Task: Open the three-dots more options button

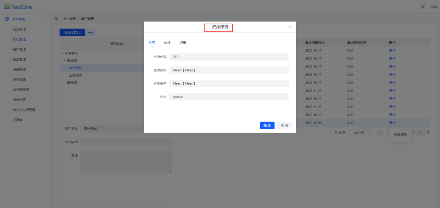Action: 91,32
